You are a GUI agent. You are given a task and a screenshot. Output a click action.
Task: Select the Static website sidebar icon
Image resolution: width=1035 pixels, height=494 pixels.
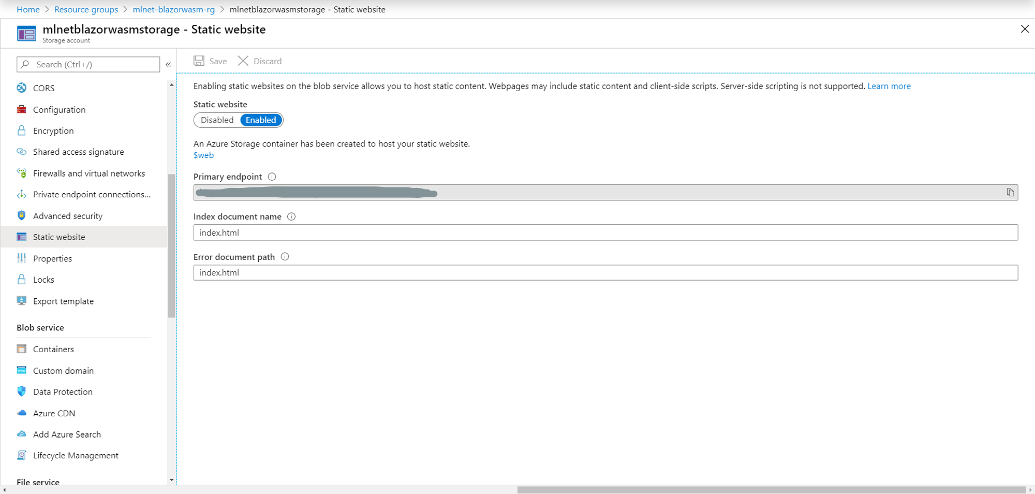pos(21,237)
